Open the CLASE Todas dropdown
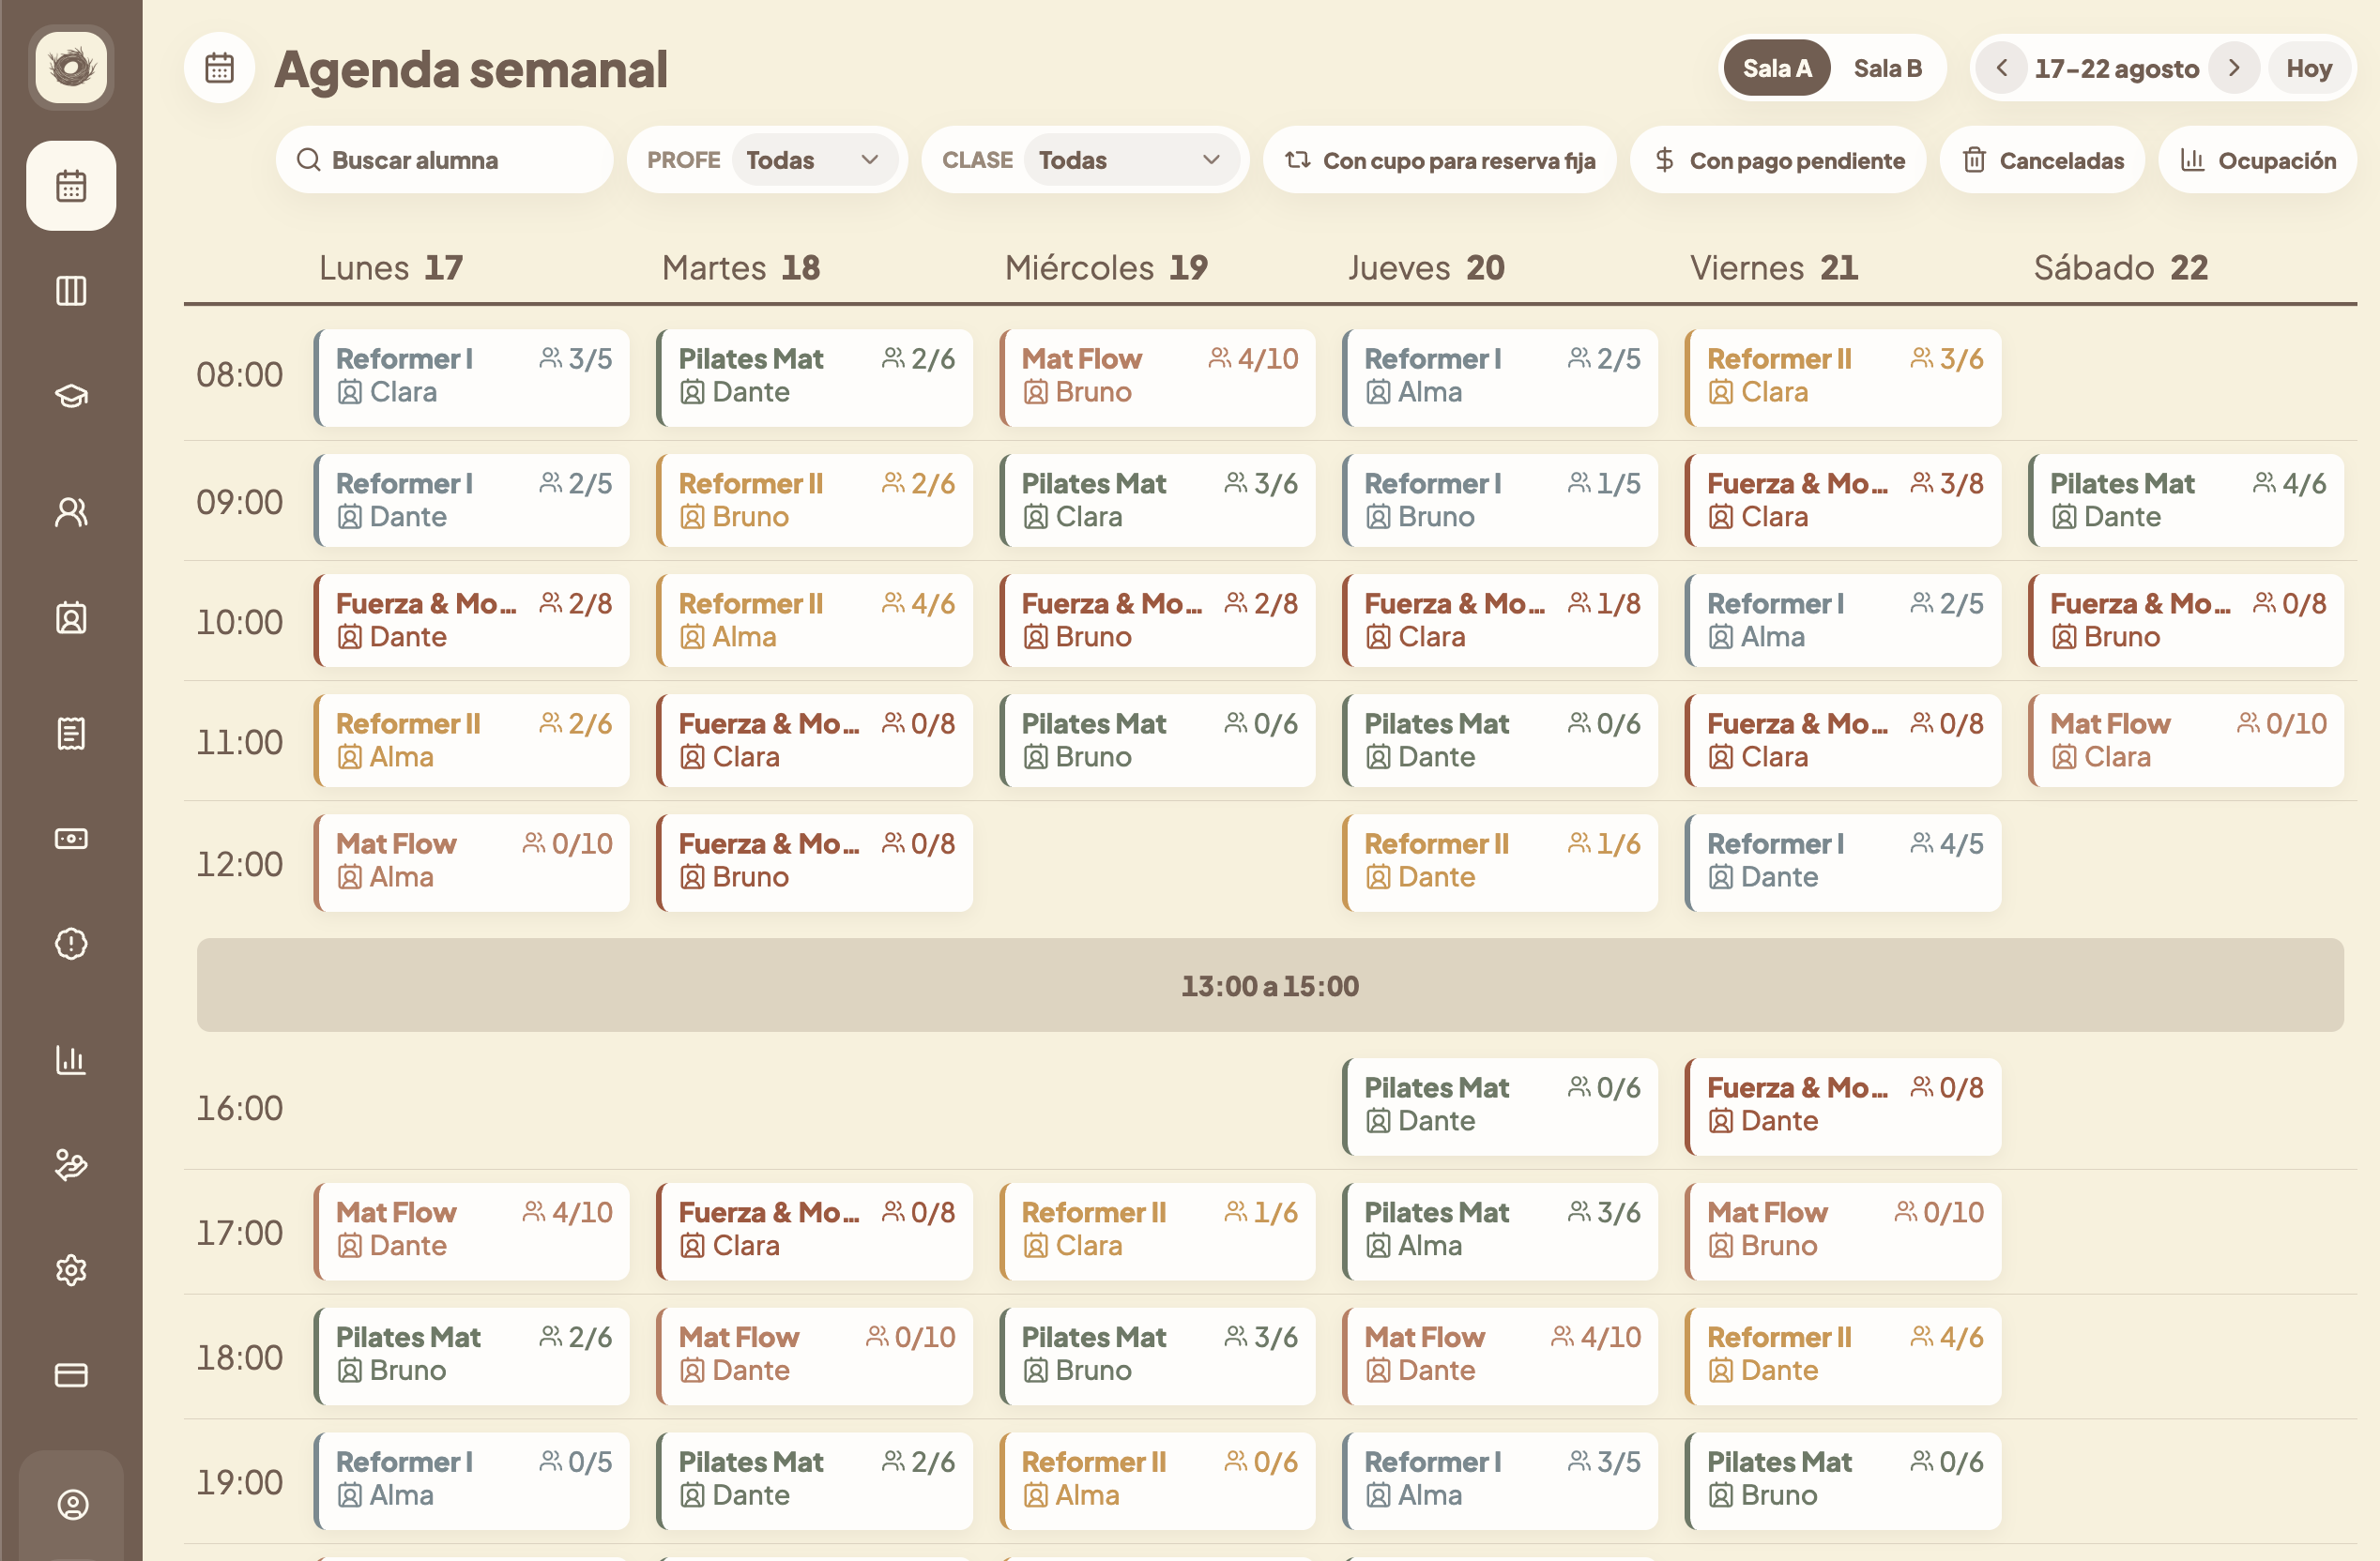This screenshot has width=2380, height=1561. point(1130,159)
